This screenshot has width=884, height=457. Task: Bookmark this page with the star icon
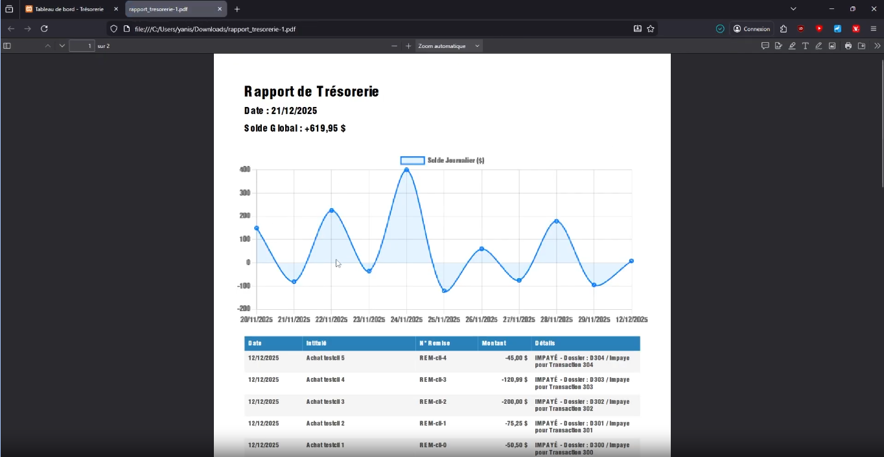(650, 29)
